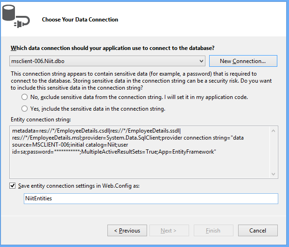This screenshot has width=289, height=247.
Task: Click the Which data connection question label
Action: 112,48
